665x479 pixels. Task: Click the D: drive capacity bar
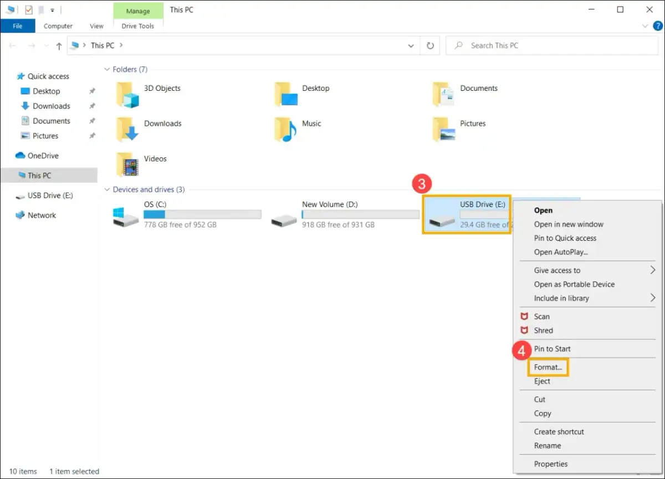[x=361, y=215]
